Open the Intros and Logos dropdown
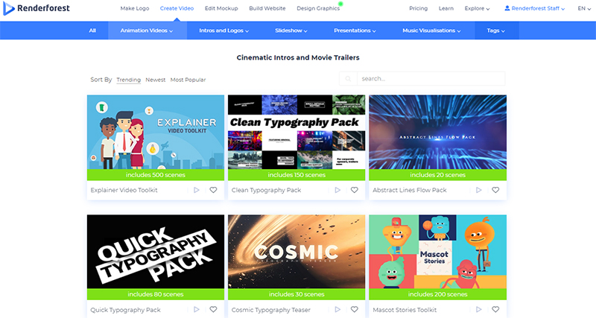The width and height of the screenshot is (596, 318). (x=224, y=31)
